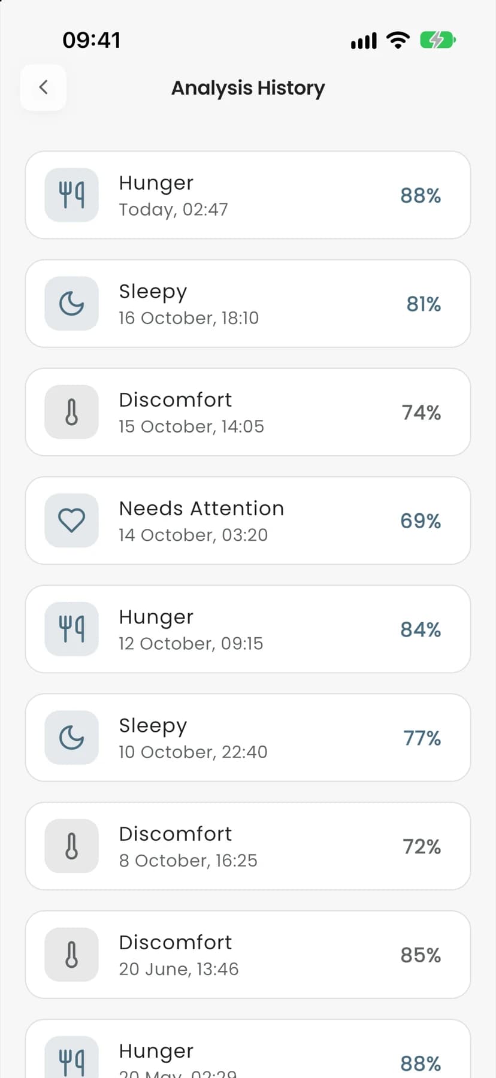
Task: Open Needs Attention from 14 October, 03:20
Action: coord(248,520)
